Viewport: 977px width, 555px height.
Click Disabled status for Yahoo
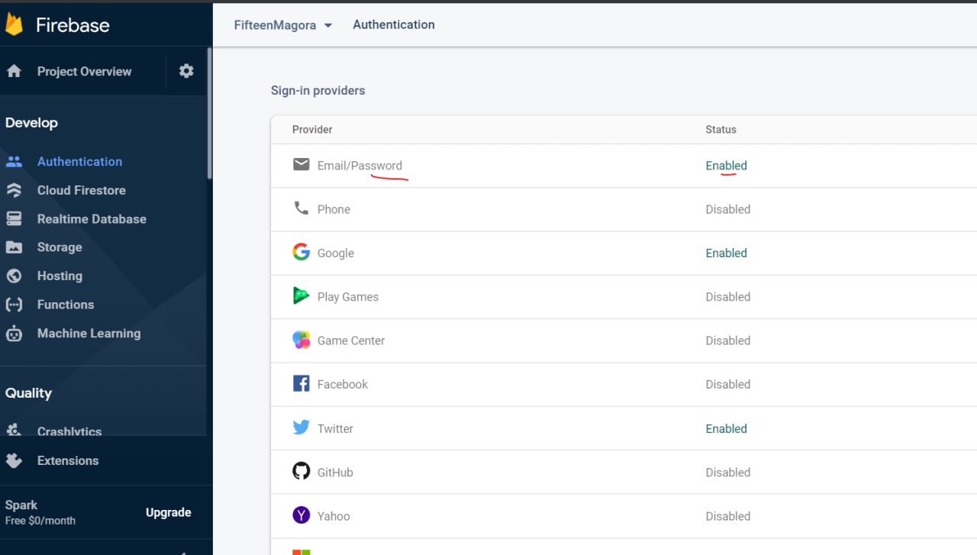point(727,516)
